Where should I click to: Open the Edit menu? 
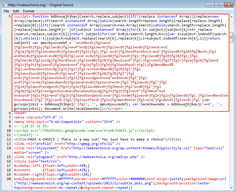(x=16, y=11)
